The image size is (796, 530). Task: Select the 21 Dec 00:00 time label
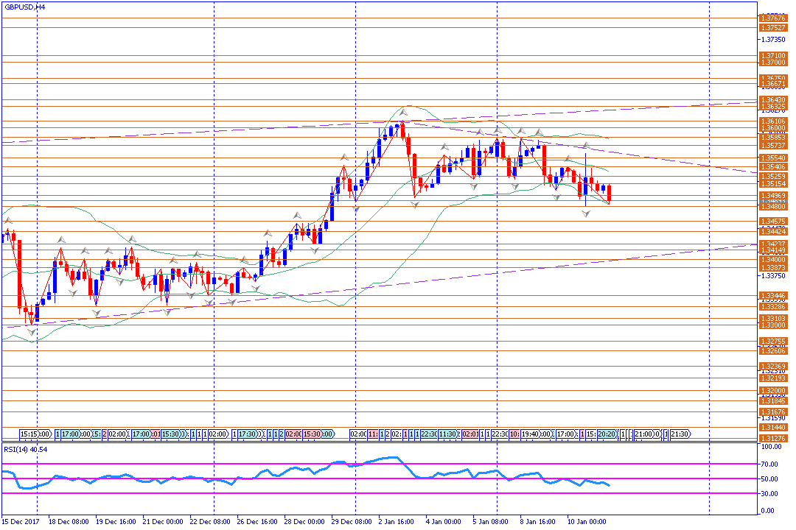pos(162,521)
